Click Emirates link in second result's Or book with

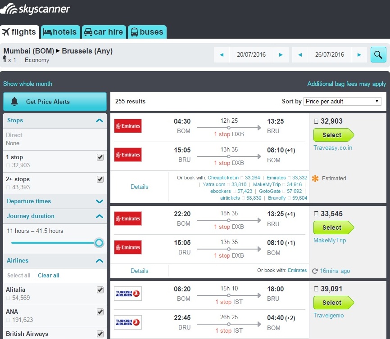click(x=297, y=271)
